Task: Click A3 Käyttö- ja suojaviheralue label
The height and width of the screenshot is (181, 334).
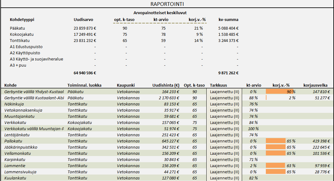Action: coord(36,59)
